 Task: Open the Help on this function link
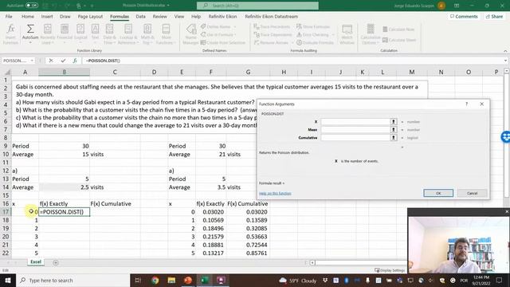(275, 193)
